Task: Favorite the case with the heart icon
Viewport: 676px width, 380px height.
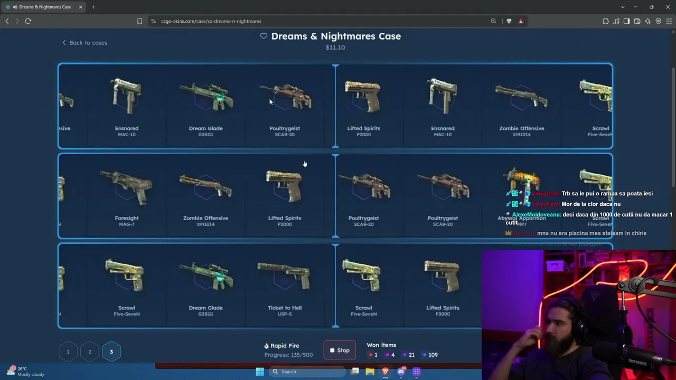Action: [x=264, y=36]
